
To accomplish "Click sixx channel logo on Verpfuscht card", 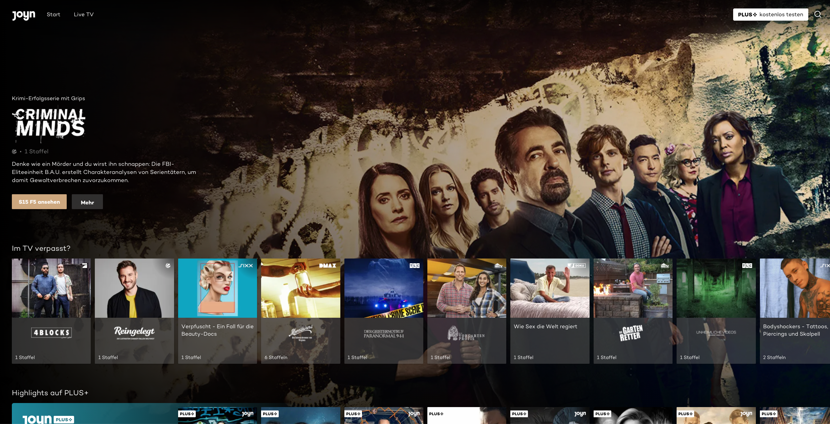I will click(x=246, y=266).
